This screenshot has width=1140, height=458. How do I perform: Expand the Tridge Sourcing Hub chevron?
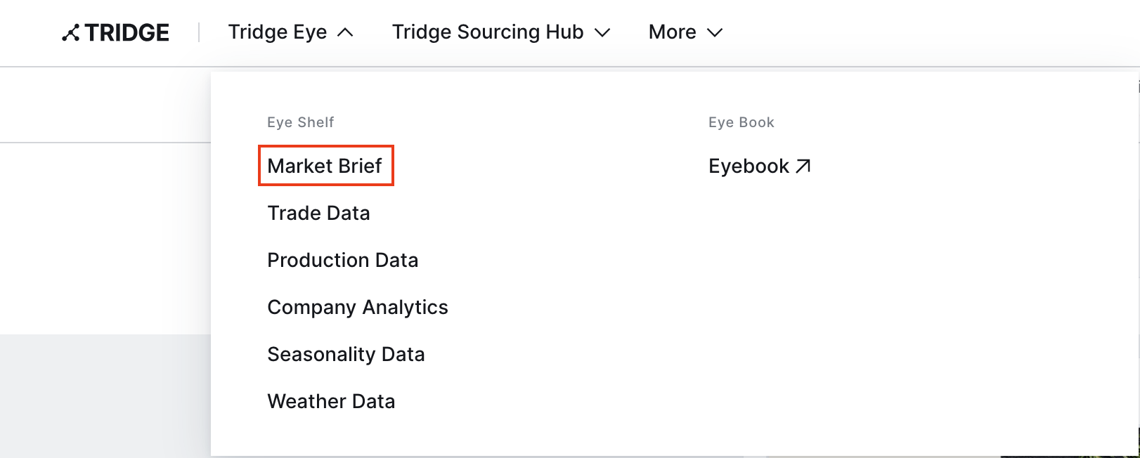602,32
